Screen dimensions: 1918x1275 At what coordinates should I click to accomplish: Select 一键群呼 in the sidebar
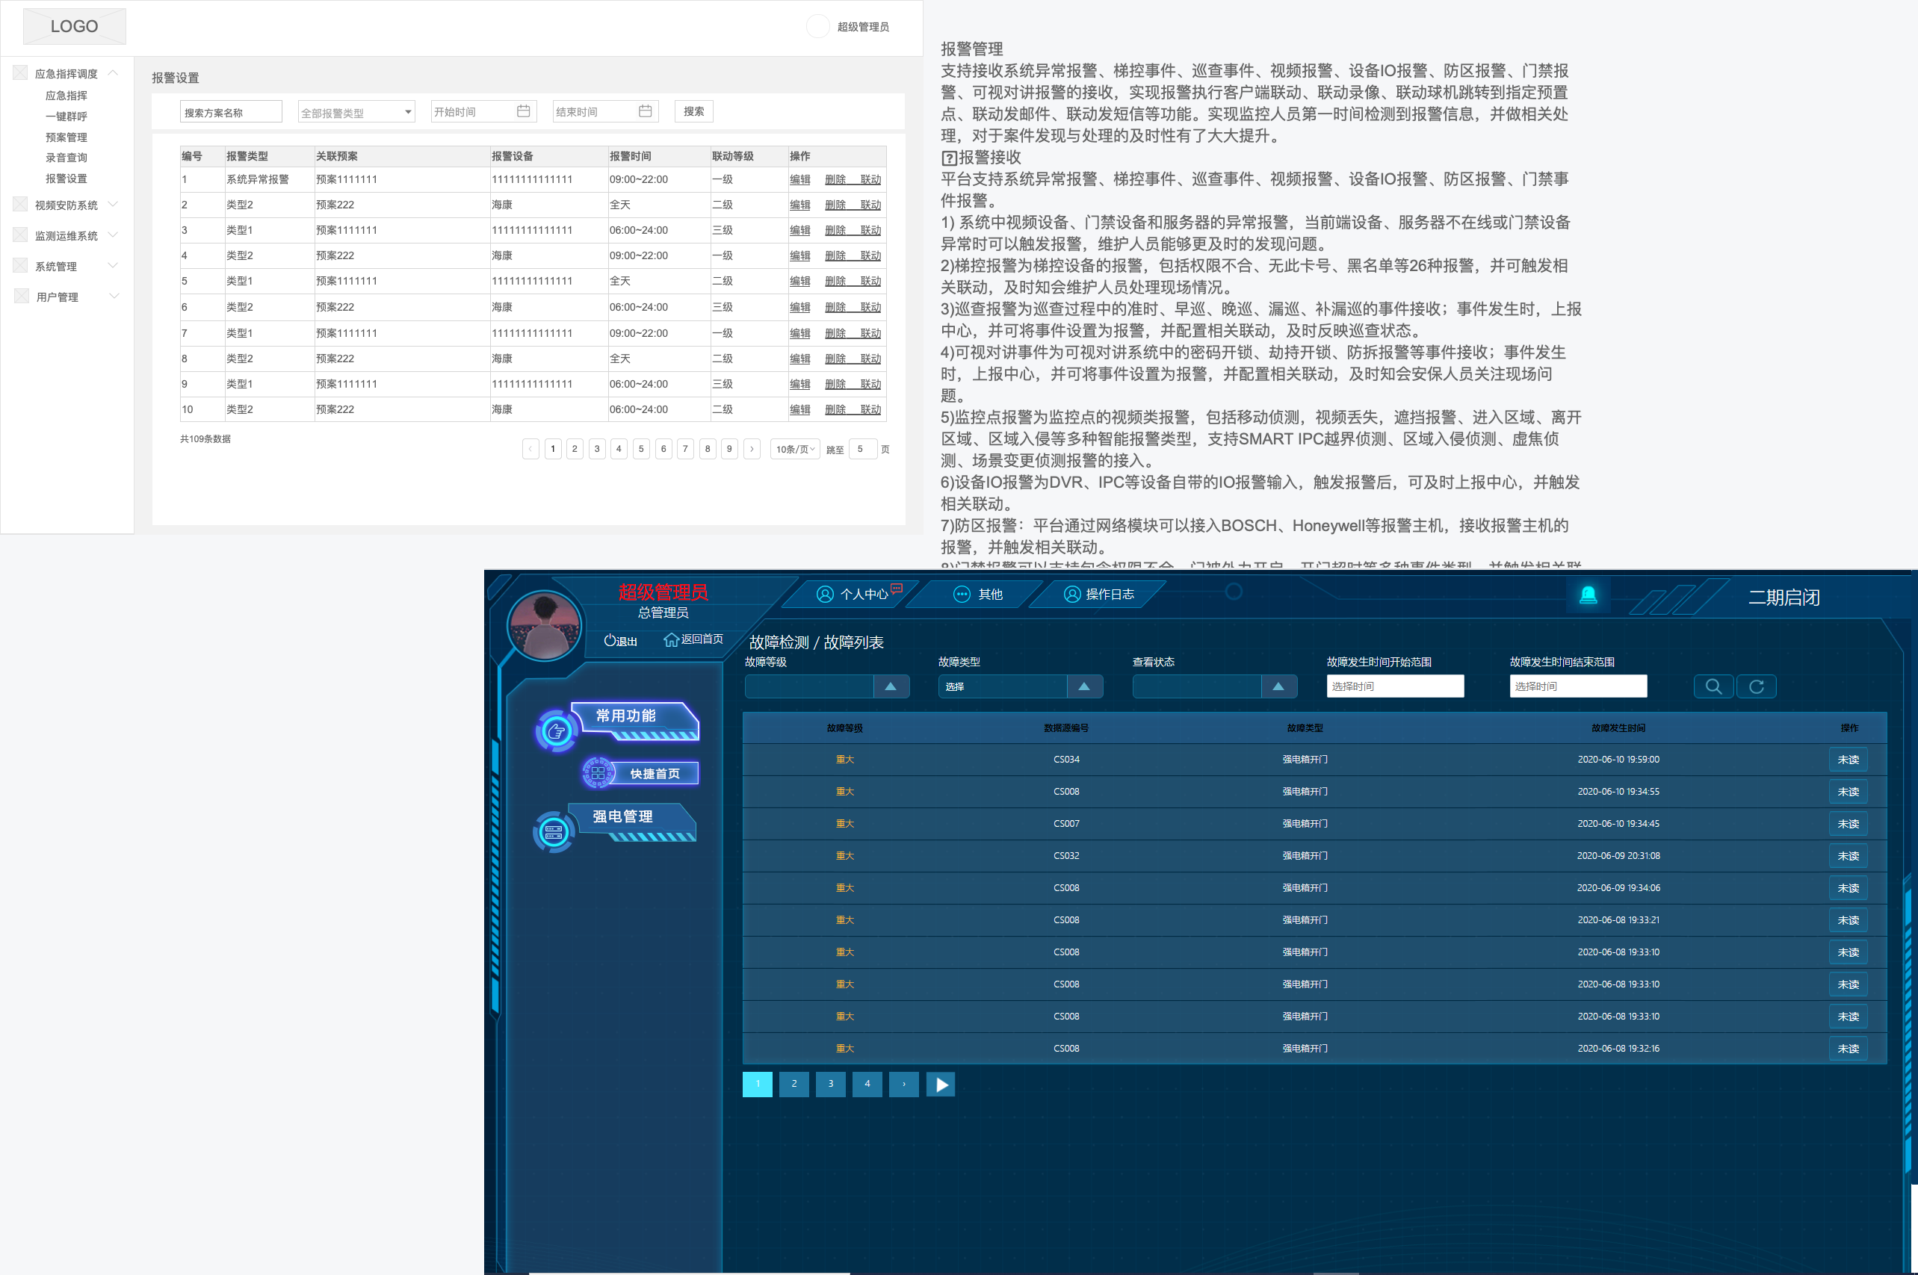click(66, 117)
